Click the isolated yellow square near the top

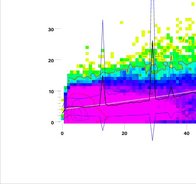tap(121, 22)
